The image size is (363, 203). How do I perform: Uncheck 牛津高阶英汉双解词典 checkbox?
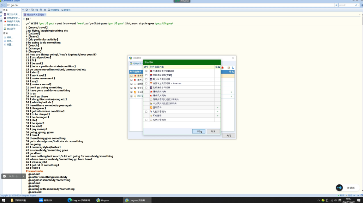point(146,71)
